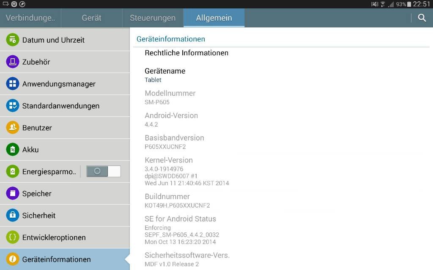This screenshot has width=433, height=270.
Task: Tap the blue Sicherheit lock icon
Action: point(13,215)
